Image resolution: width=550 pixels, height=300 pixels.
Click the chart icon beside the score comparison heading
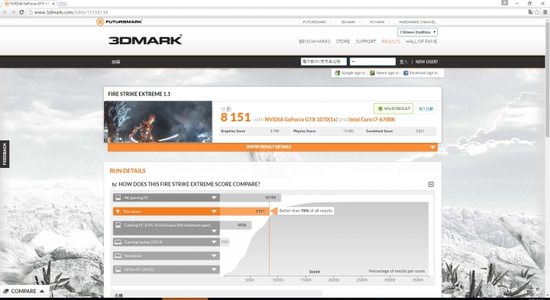[x=115, y=184]
